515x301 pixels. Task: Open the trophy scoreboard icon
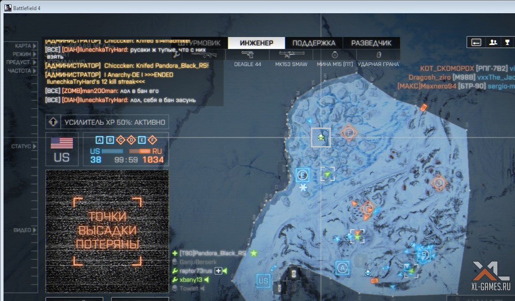(508, 42)
